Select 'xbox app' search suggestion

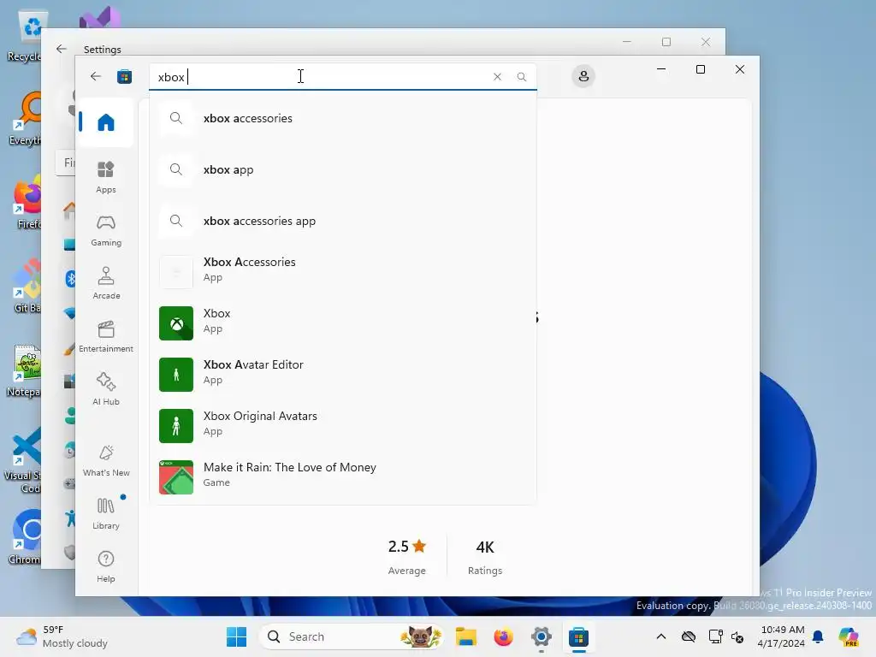coord(343,169)
